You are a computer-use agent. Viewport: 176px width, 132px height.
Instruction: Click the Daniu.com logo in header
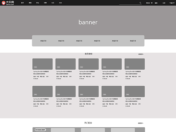(x=8, y=3)
